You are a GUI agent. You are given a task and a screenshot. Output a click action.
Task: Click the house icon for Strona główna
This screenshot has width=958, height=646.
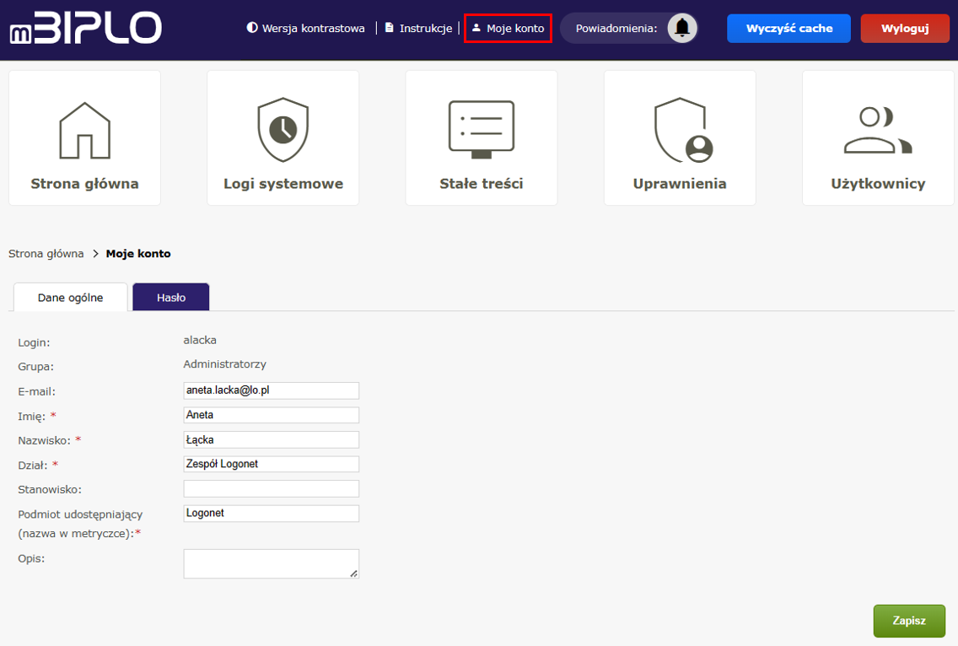[x=84, y=130]
